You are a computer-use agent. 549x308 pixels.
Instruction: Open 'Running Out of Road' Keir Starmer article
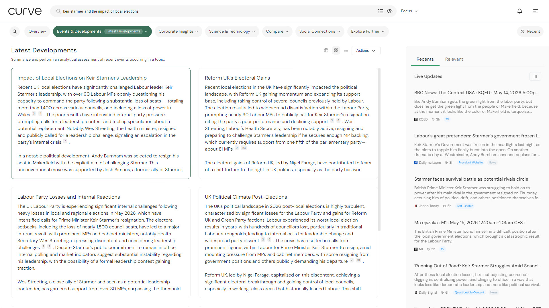(477, 266)
